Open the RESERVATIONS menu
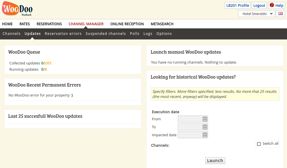Viewport: 287px width, 168px height. click(x=49, y=24)
